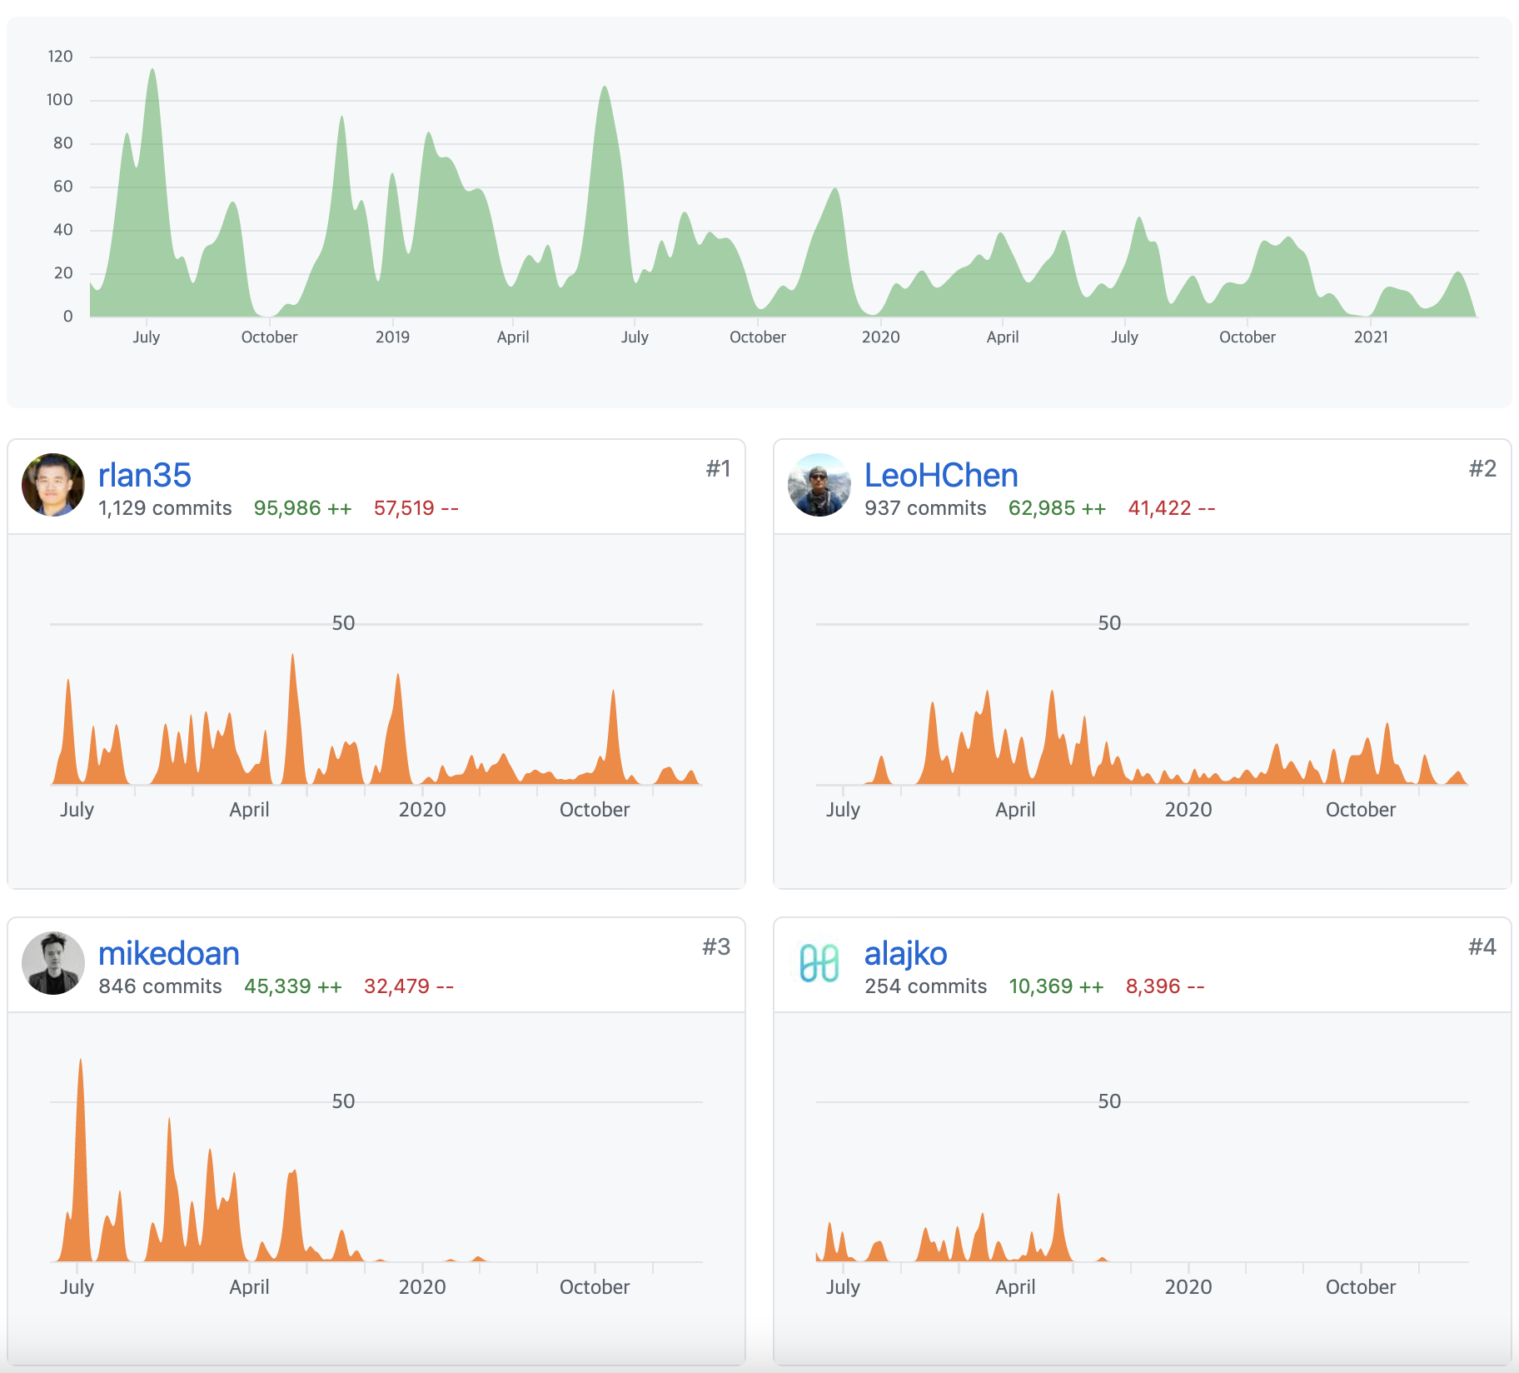Click the July label on alajko's graph

pyautogui.click(x=843, y=1287)
